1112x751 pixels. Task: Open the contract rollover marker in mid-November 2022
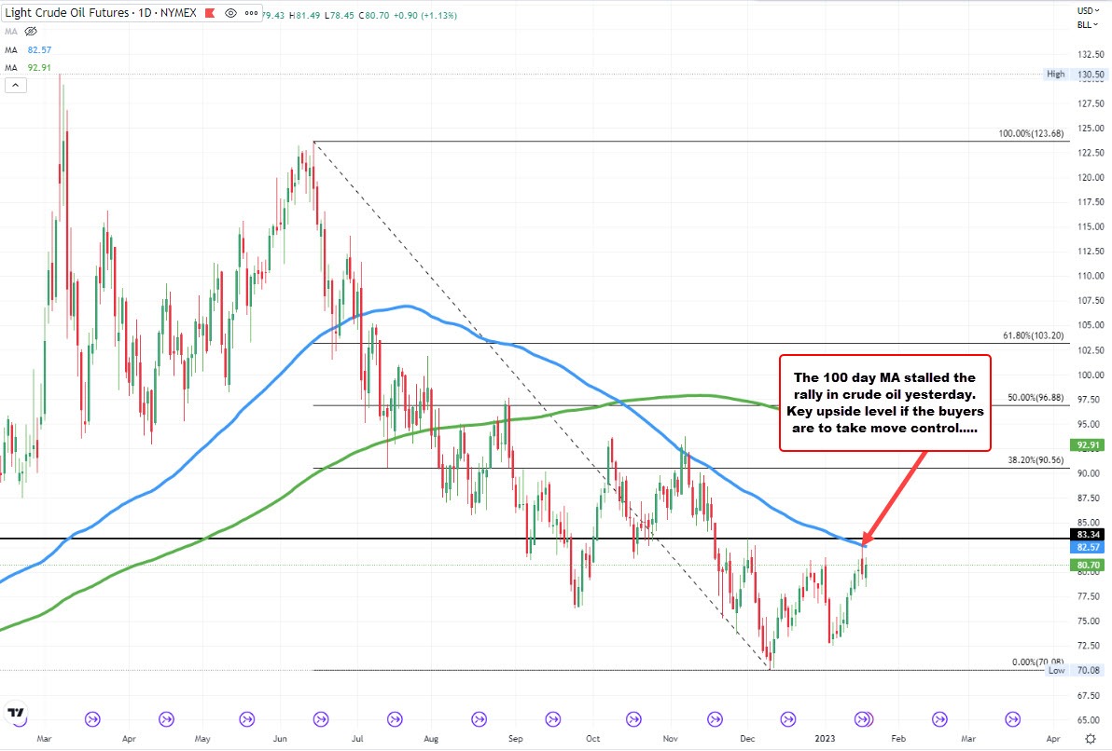coord(715,720)
